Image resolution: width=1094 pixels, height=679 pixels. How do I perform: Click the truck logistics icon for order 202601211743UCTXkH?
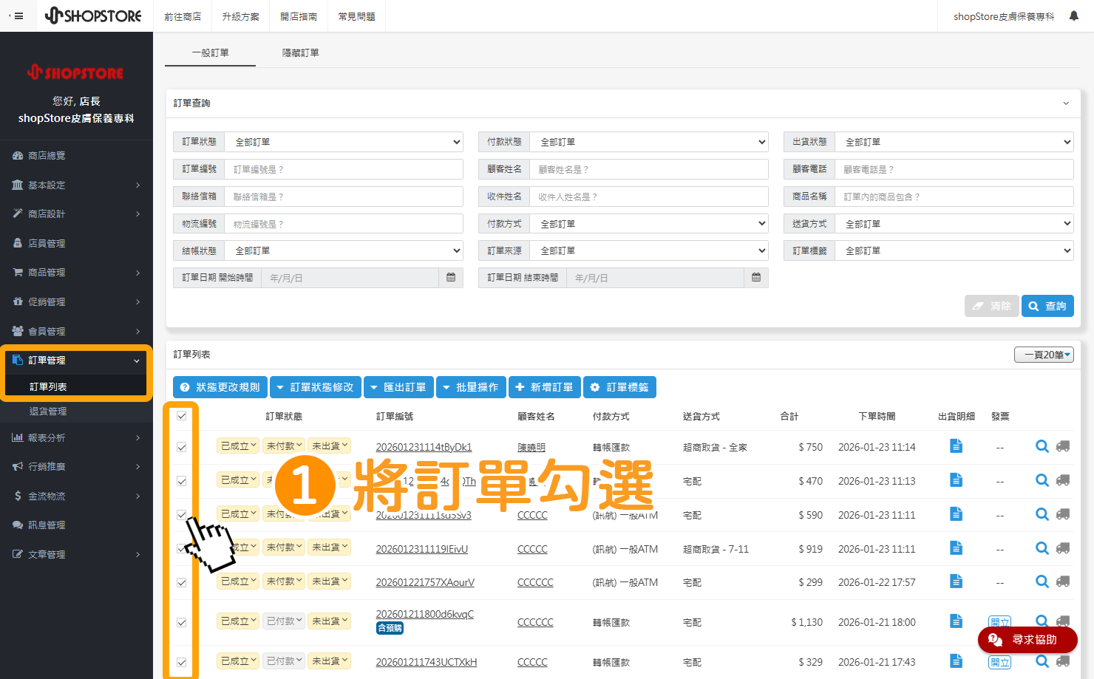(1063, 661)
